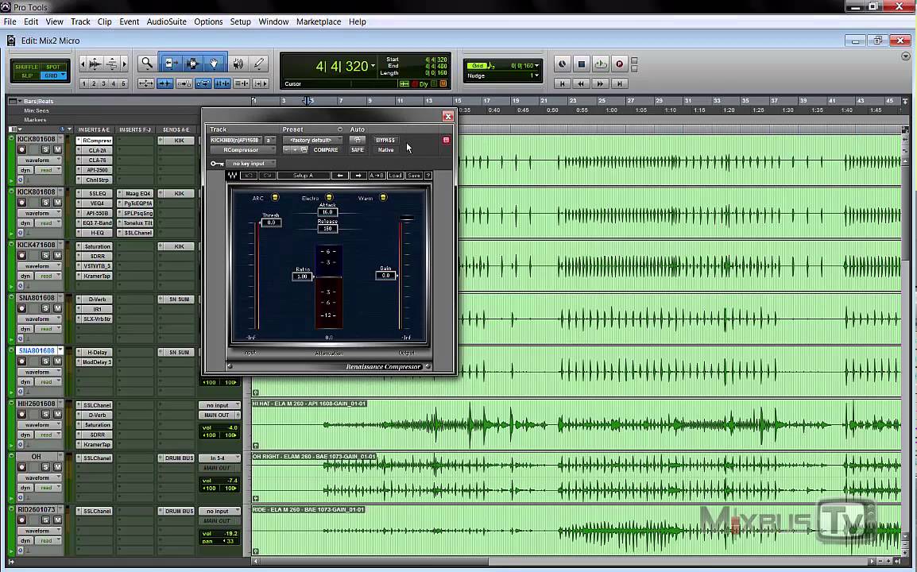Viewport: 917px width, 572px height.
Task: Enable Shuffle edit mode
Action: tap(26, 67)
